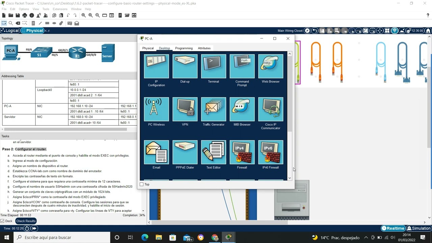Viewport: 432px width, 243px height.
Task: Launch the Dial-up app
Action: (185, 66)
